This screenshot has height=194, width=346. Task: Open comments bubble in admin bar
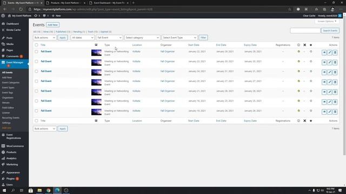point(45,16)
